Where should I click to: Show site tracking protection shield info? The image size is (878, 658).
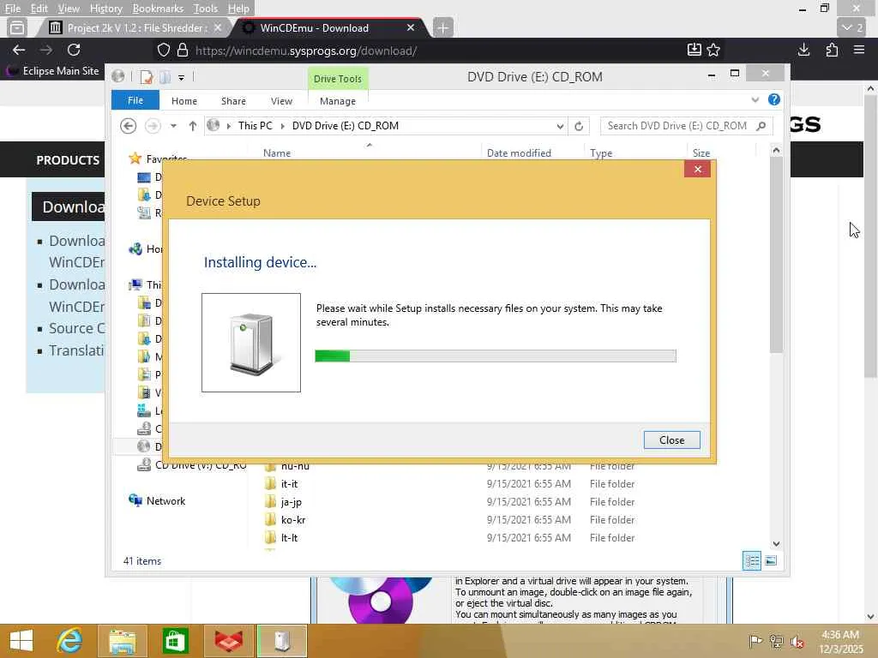pyautogui.click(x=163, y=51)
